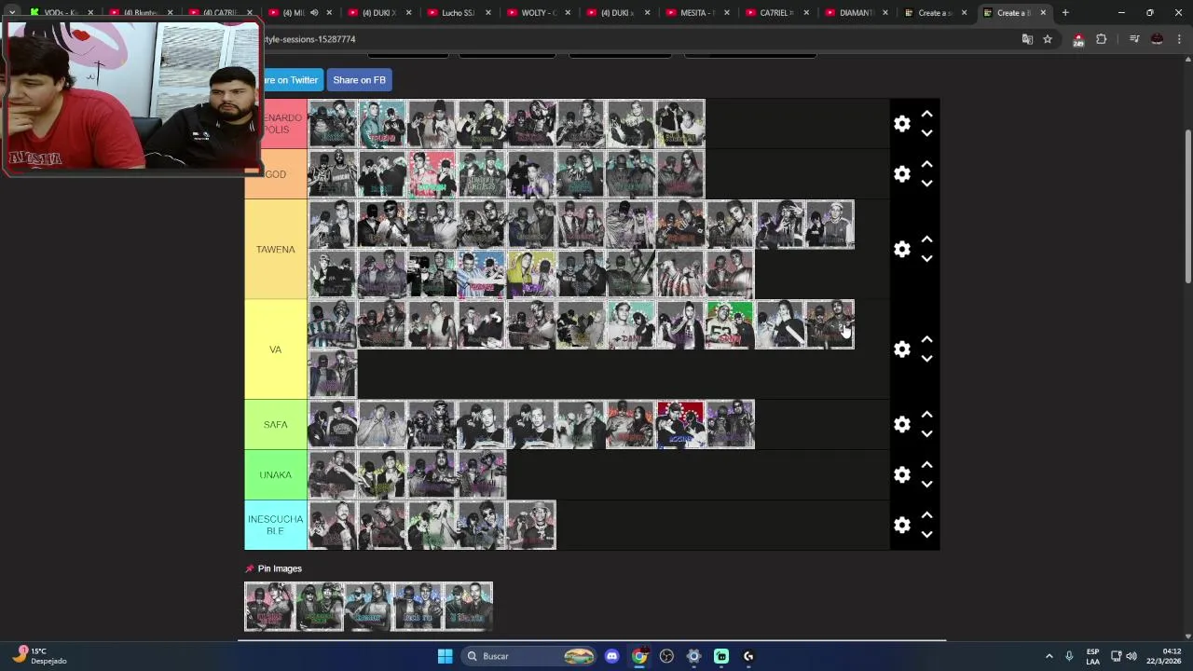Image resolution: width=1193 pixels, height=671 pixels.
Task: Switch to the WOLTY browser tab
Action: 538,13
